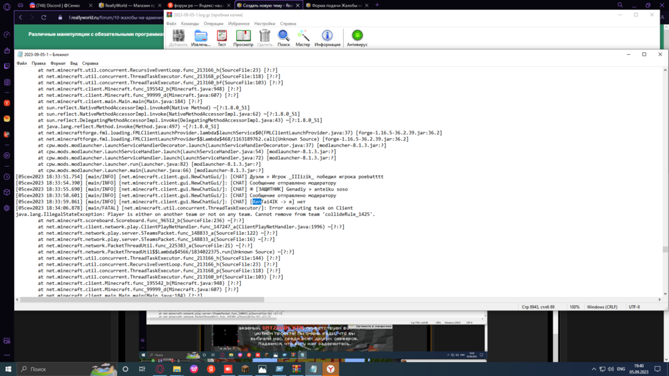Open a new browser tab with plus
Image resolution: width=669 pixels, height=376 pixels.
[377, 5]
